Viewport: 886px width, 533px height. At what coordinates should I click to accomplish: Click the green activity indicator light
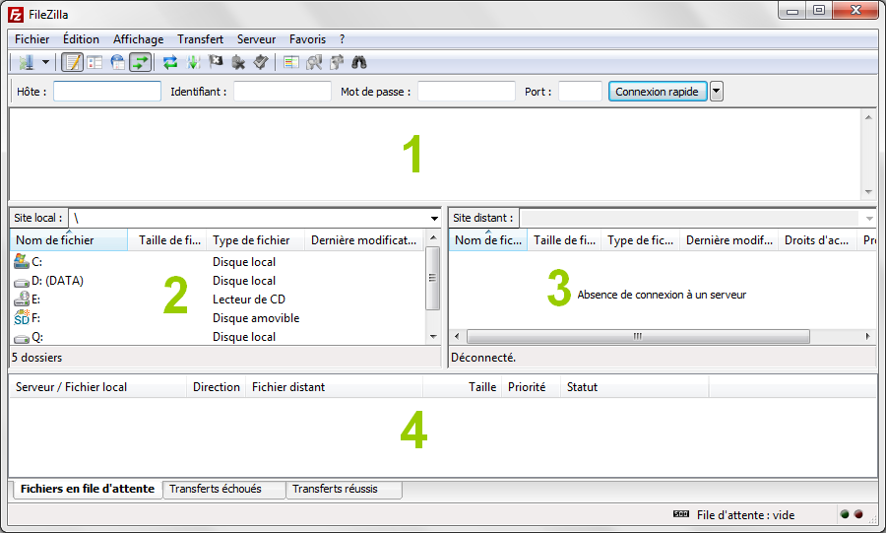pos(845,514)
